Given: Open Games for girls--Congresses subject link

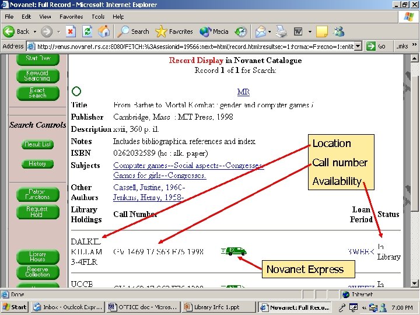Looking at the screenshot, I should tap(160, 176).
